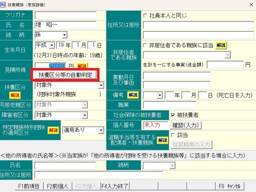The height and width of the screenshot is (192, 256).
Task: Click the birth month field
Action: point(76,45)
